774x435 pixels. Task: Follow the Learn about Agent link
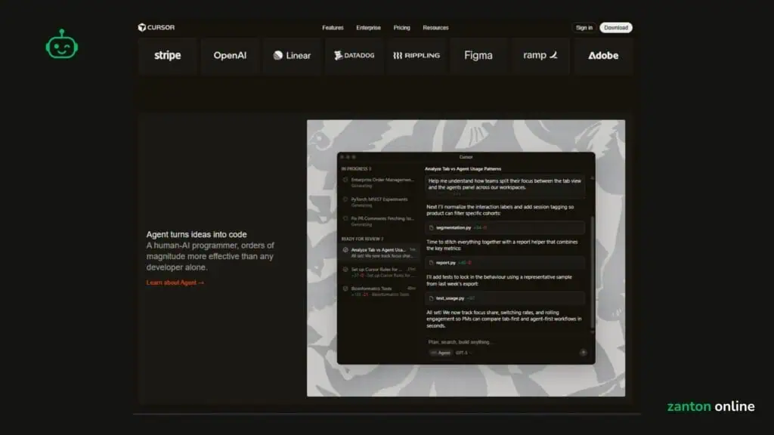(175, 282)
